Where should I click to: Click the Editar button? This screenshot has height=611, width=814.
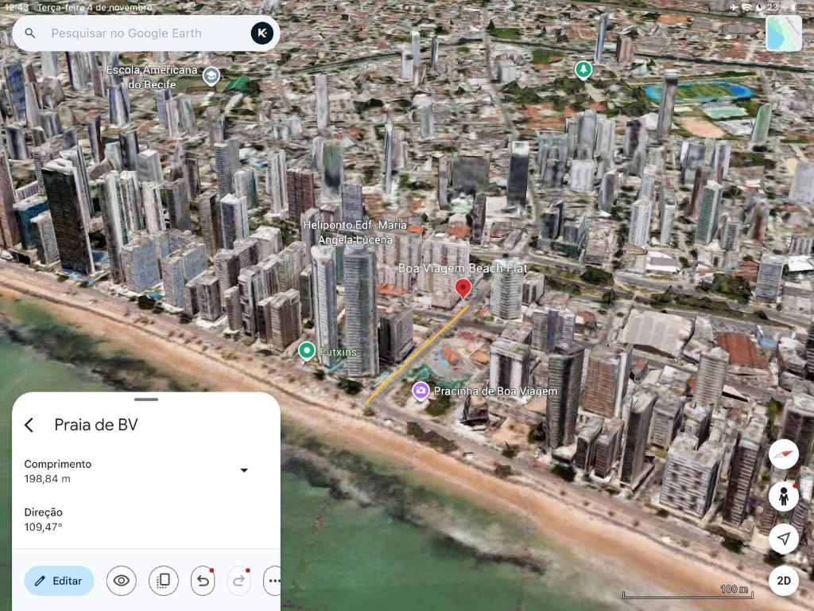[x=59, y=581]
